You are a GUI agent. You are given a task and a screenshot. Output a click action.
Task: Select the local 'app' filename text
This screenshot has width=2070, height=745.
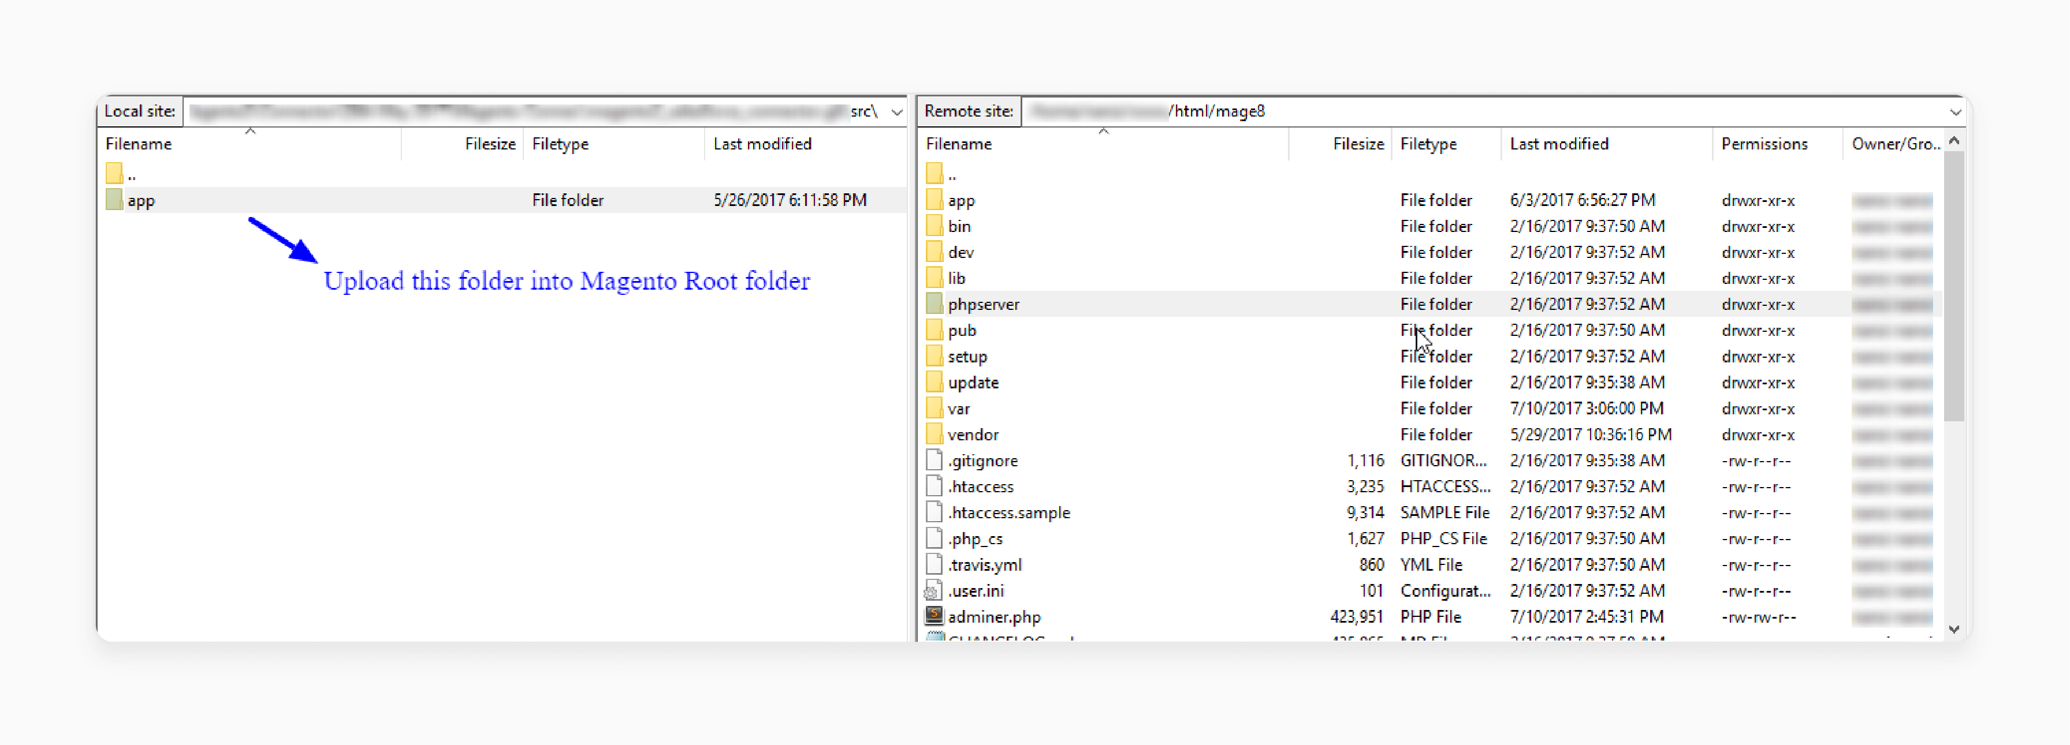140,201
